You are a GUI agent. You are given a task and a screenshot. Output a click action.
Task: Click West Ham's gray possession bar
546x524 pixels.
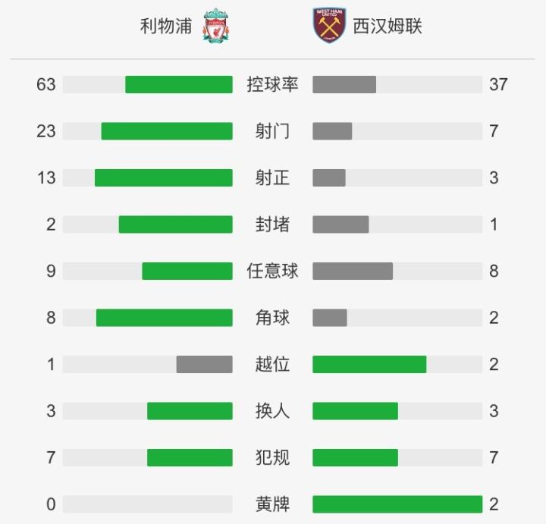(344, 84)
